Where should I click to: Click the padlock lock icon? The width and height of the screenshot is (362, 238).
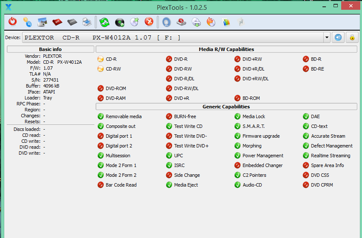click(x=352, y=37)
